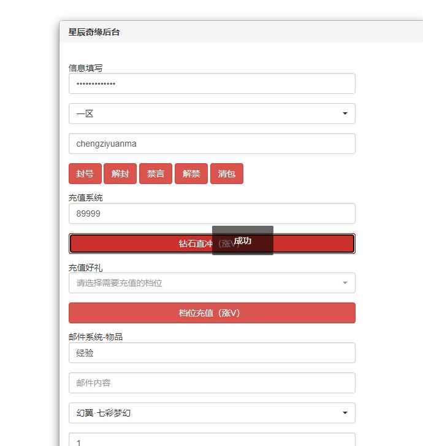Image resolution: width=423 pixels, height=446 pixels.
Task: Expand the 请选择需要充值的档位 dropdown
Action: tap(211, 283)
